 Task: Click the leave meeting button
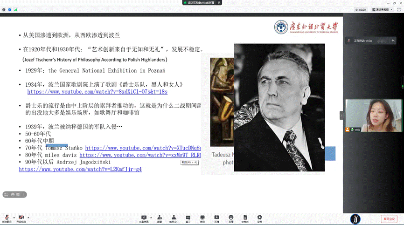coord(388,218)
